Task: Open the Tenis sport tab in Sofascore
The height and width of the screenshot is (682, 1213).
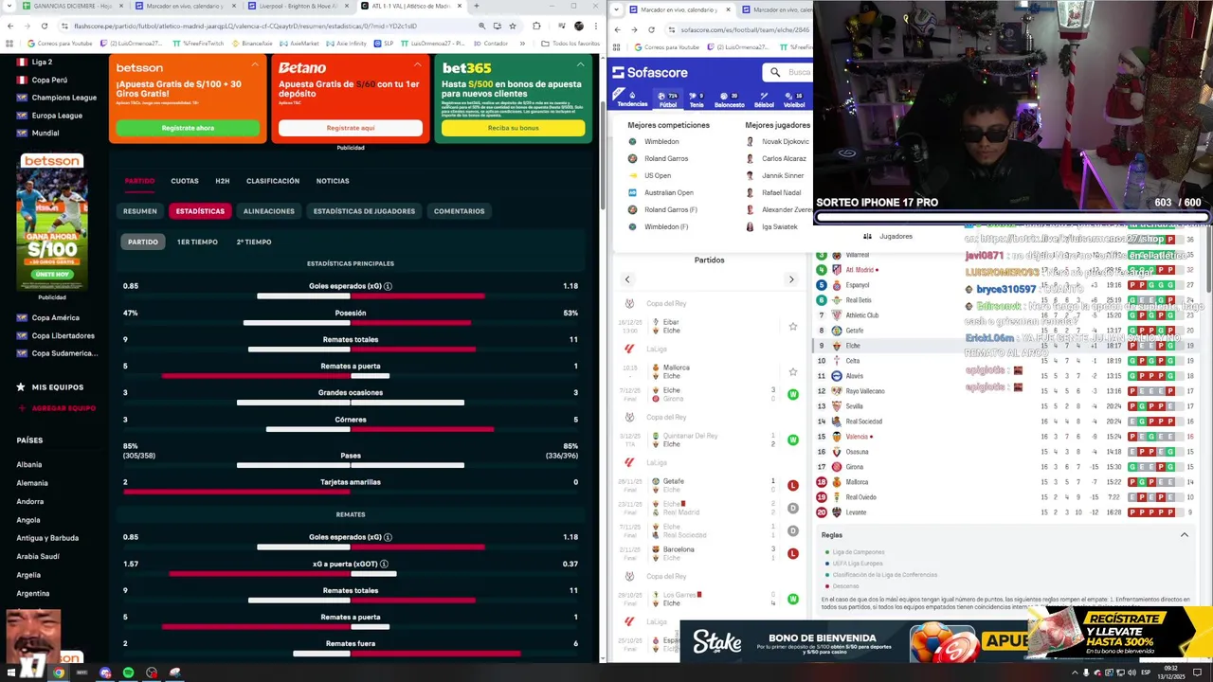Action: pyautogui.click(x=697, y=99)
